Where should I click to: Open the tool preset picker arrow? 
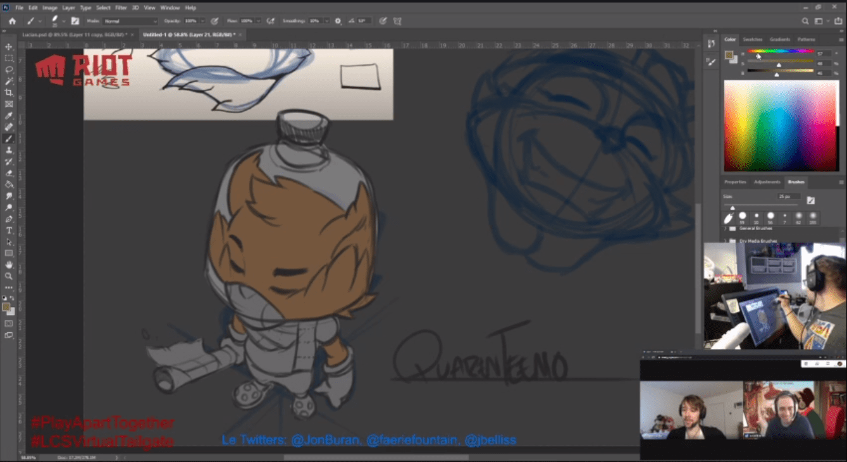[40, 21]
